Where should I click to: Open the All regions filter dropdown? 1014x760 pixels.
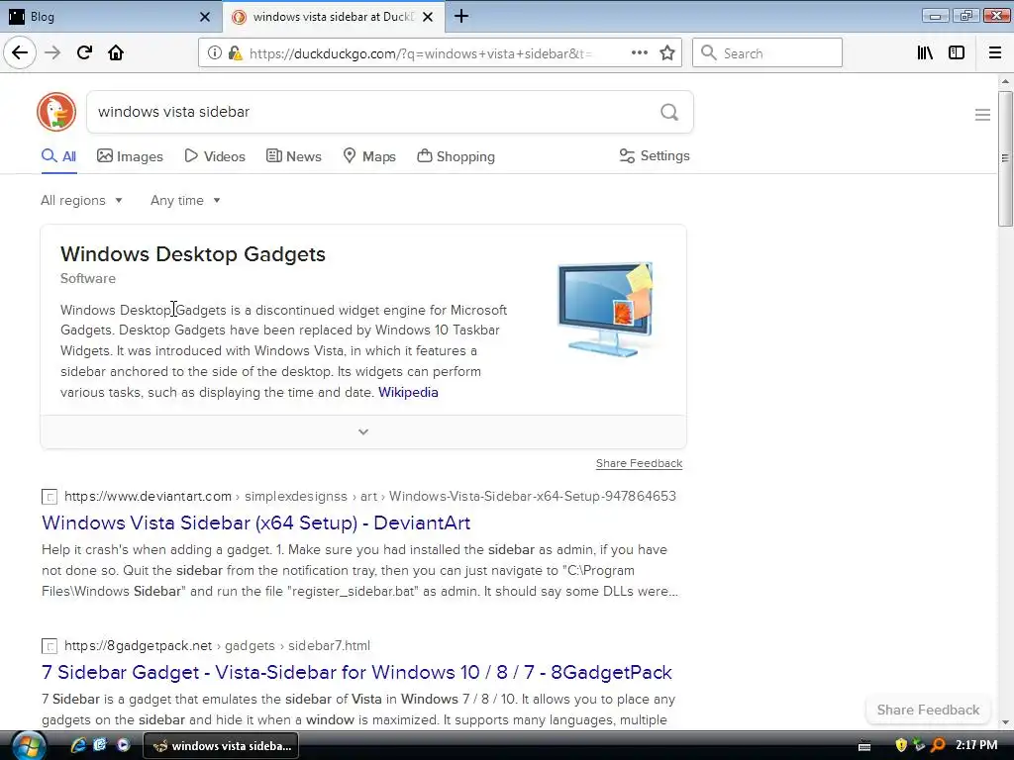pyautogui.click(x=81, y=200)
